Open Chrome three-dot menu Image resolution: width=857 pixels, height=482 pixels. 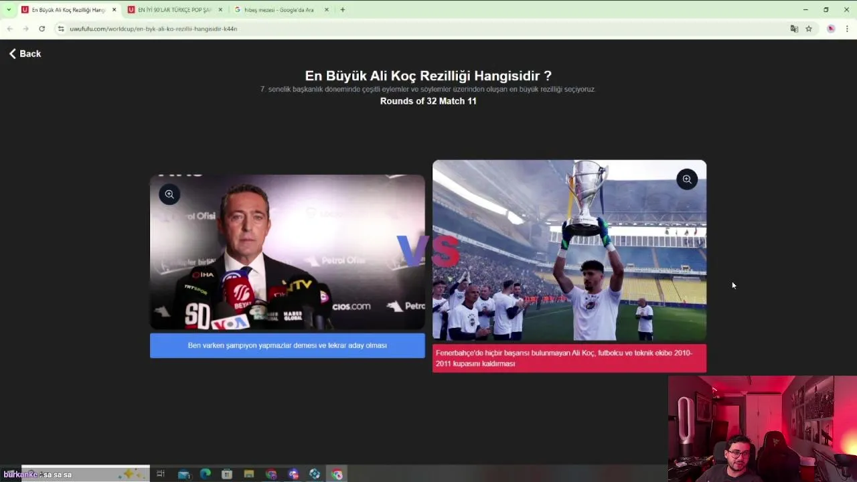[x=848, y=29]
